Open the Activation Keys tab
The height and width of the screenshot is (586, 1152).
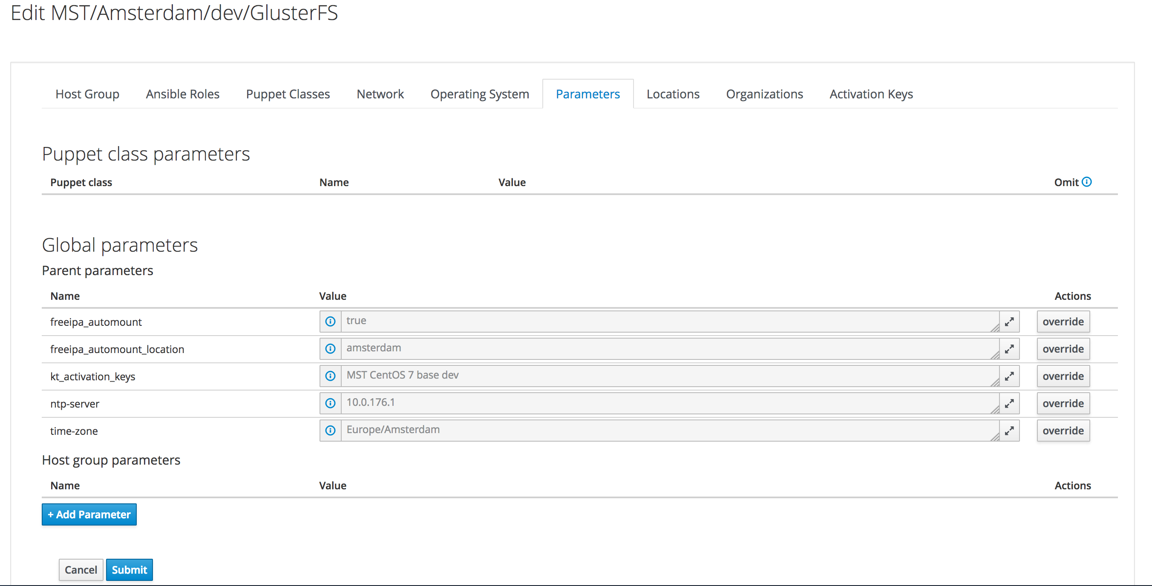pyautogui.click(x=871, y=94)
